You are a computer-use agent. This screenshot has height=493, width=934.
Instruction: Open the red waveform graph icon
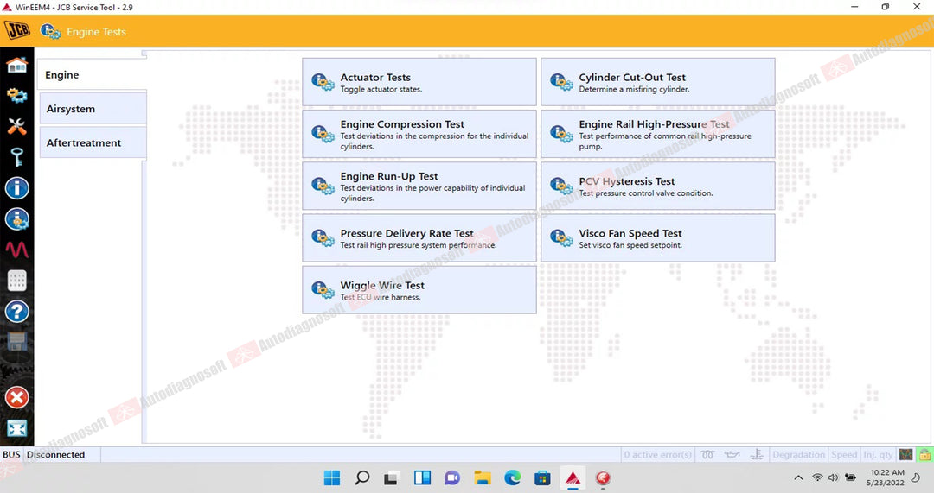[16, 250]
